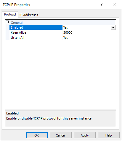This screenshot has height=141, width=122.
Task: Switch to the IP Addresses tab
Action: tap(29, 15)
